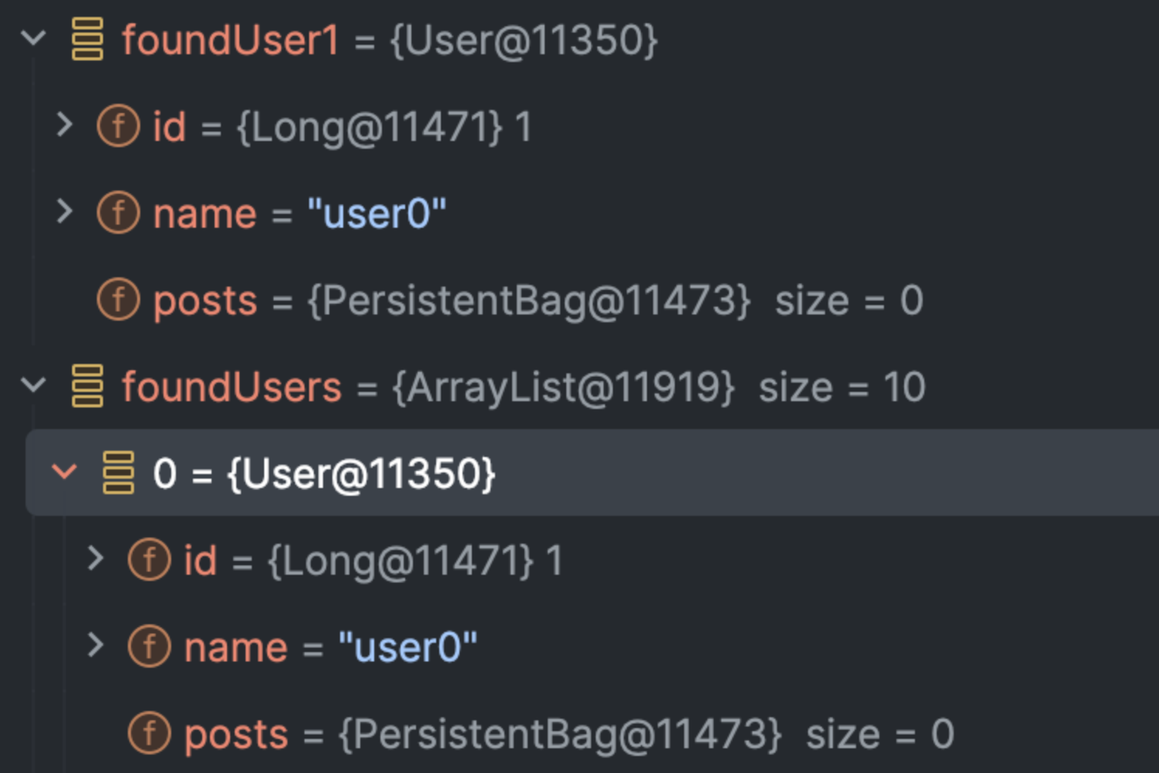Click the field icon of element 0 id
This screenshot has width=1159, height=773.
pyautogui.click(x=150, y=559)
